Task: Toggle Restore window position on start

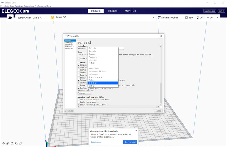Action: pyautogui.click(x=78, y=88)
